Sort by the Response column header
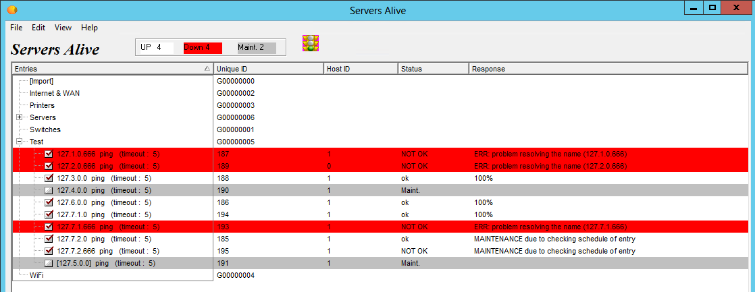 pos(608,69)
